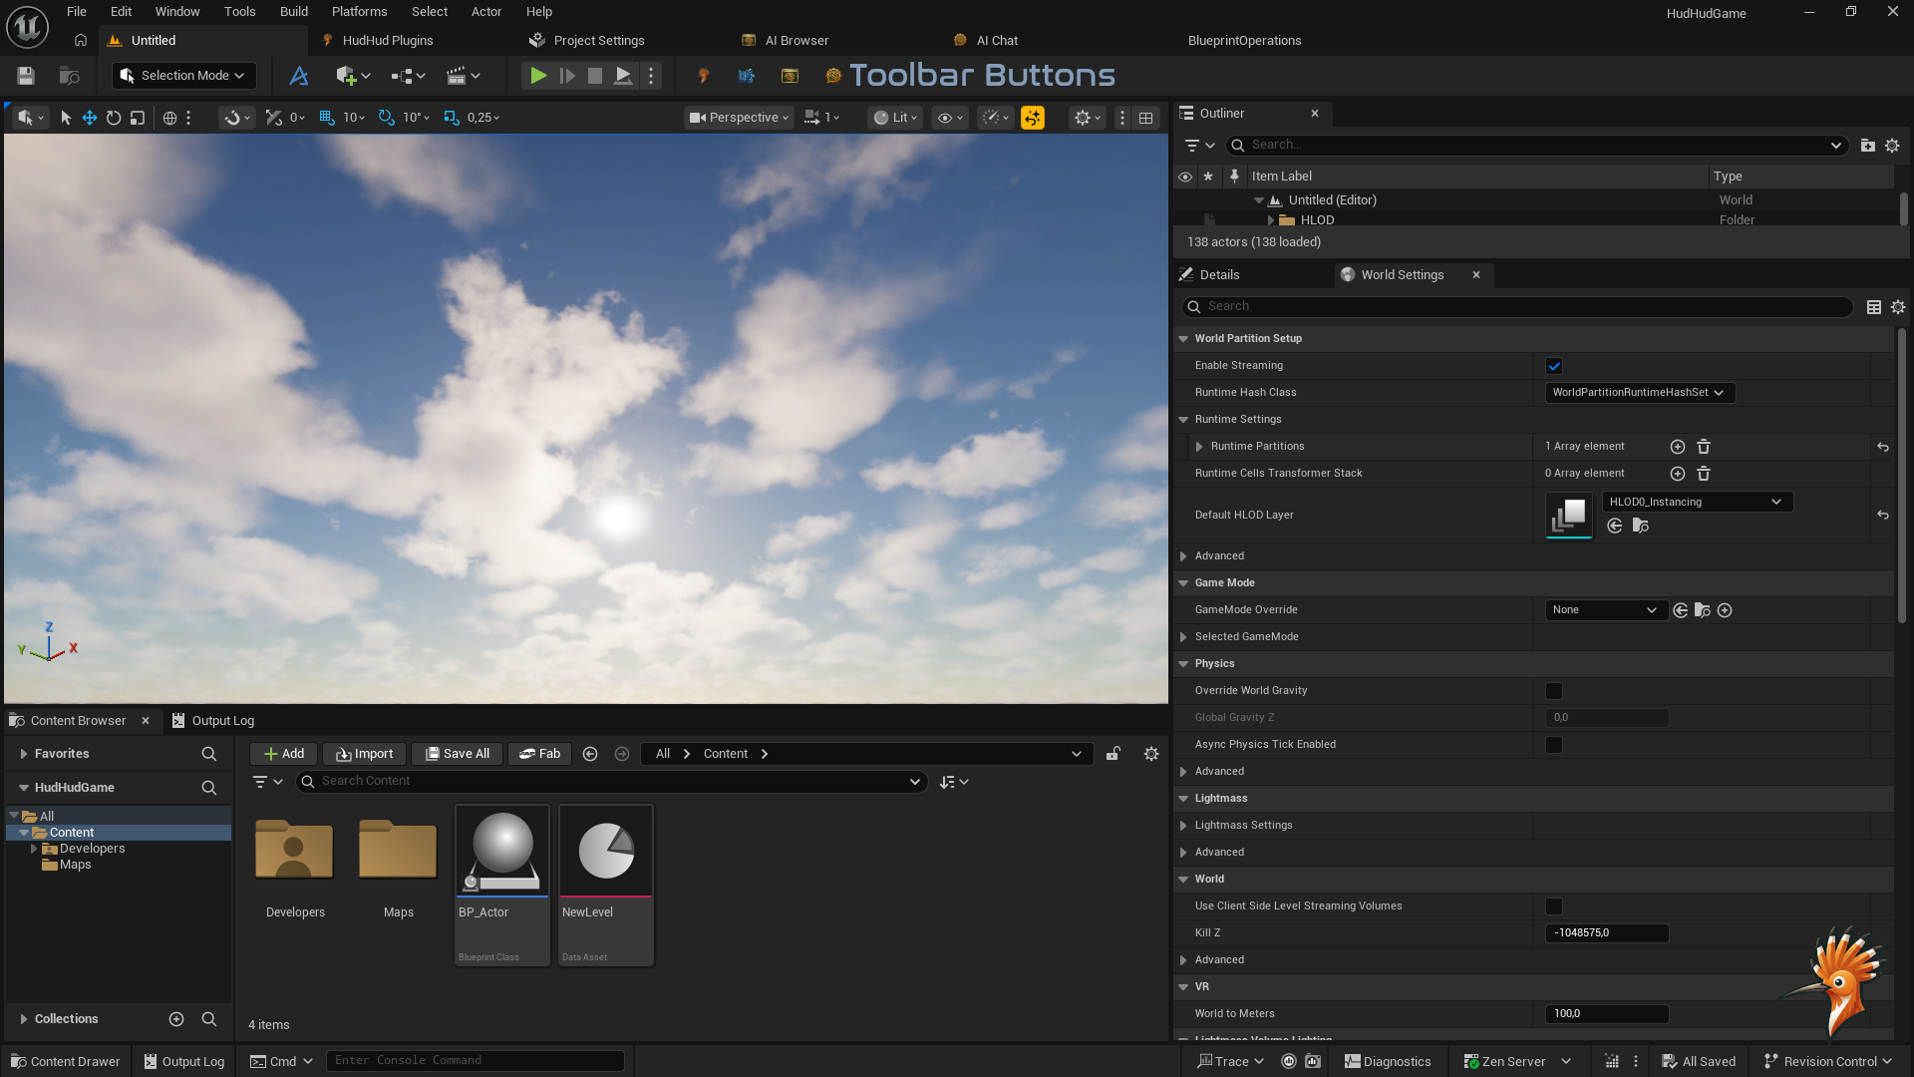
Task: Open the Selection Mode dropdown
Action: (x=183, y=76)
